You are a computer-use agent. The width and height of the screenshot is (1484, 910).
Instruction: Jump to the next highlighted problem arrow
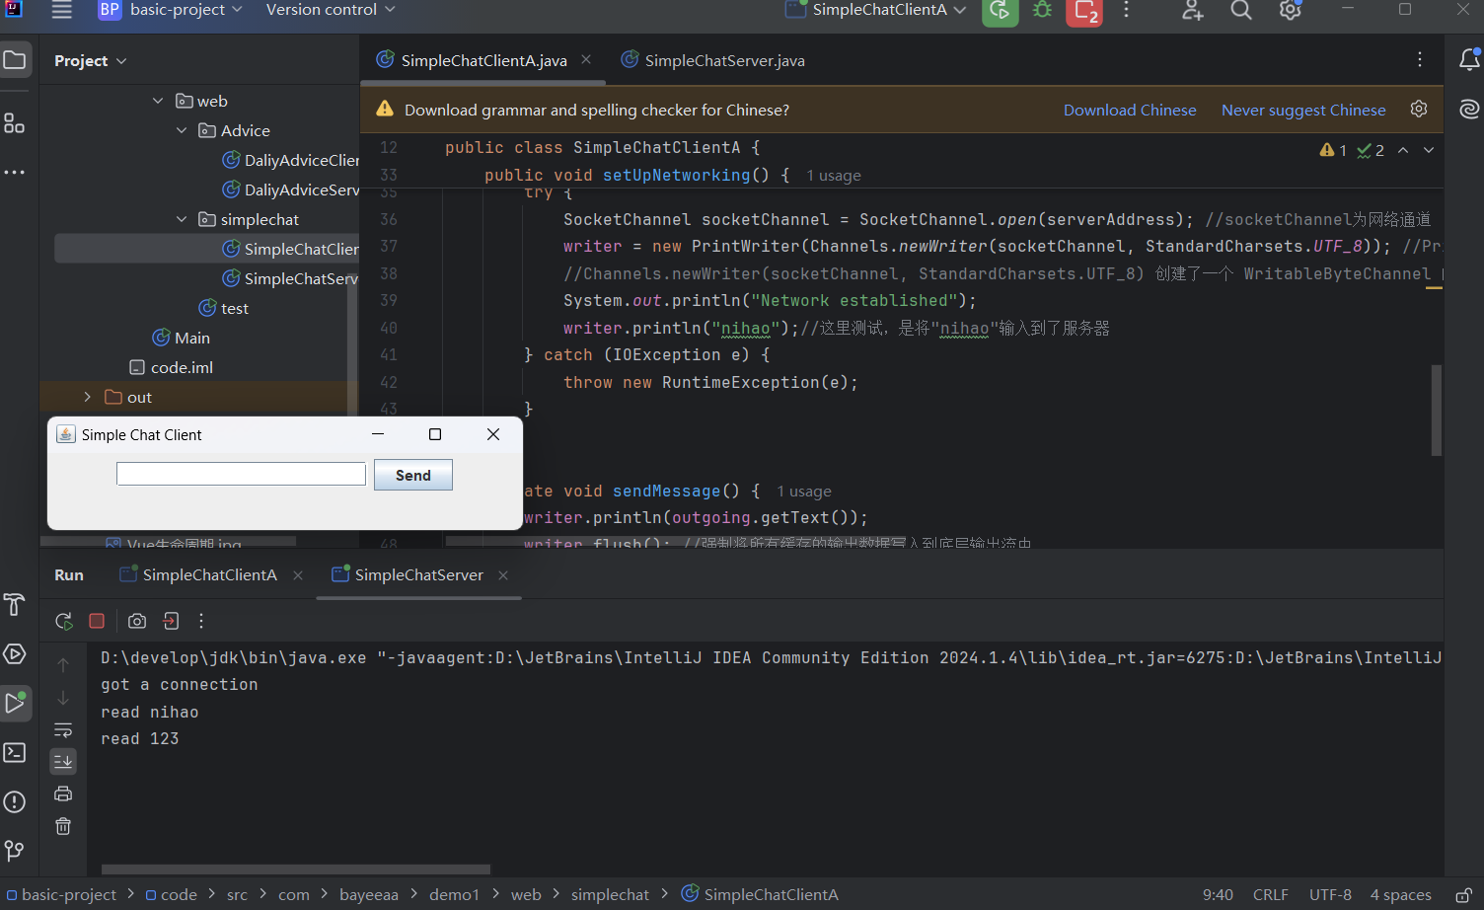pos(1429,150)
